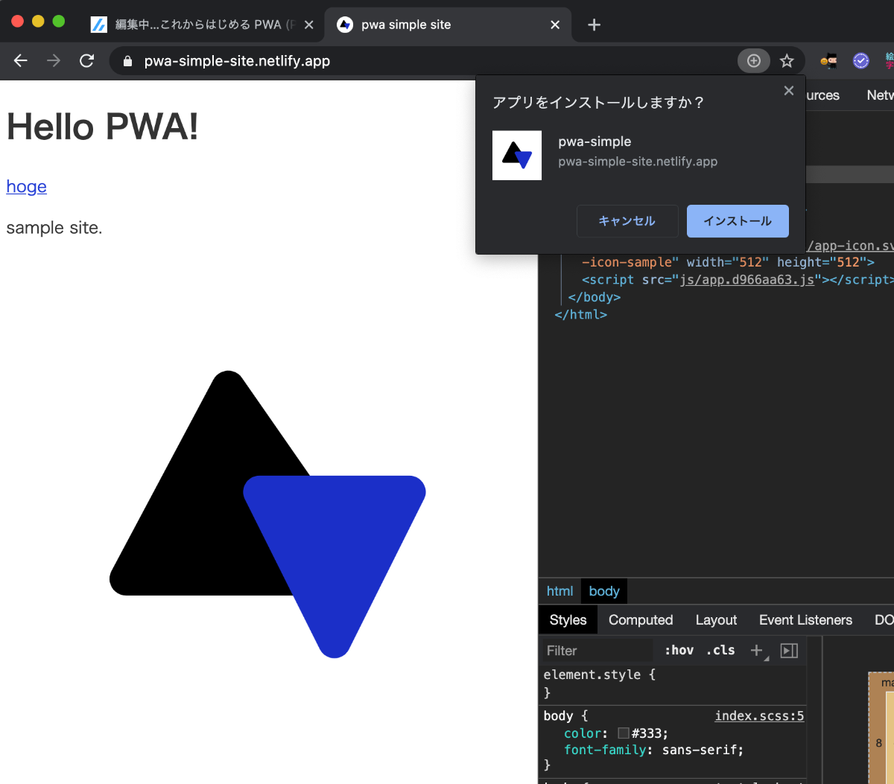Click the styles Filter field
The image size is (894, 784).
coord(597,651)
